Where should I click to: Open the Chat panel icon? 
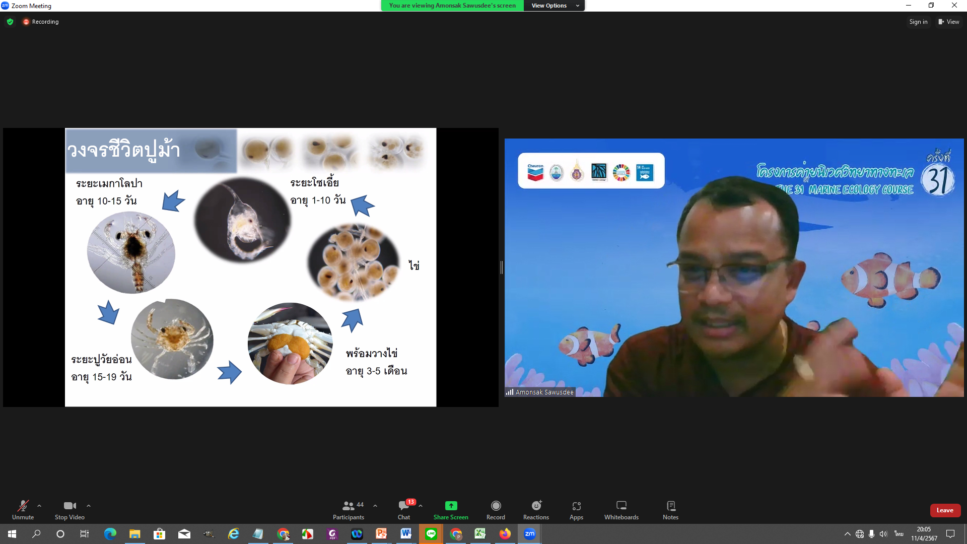403,506
